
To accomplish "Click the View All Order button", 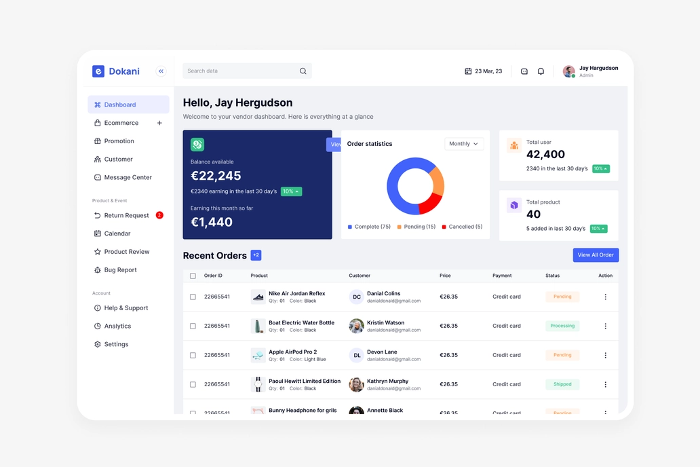I will point(596,255).
